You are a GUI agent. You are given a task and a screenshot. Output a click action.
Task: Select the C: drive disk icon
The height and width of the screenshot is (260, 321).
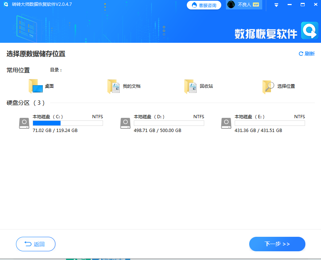pos(24,123)
